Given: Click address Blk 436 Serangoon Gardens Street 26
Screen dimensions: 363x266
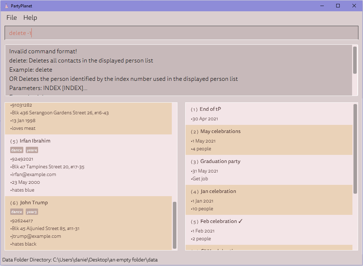Looking at the screenshot, I should pos(60,113).
